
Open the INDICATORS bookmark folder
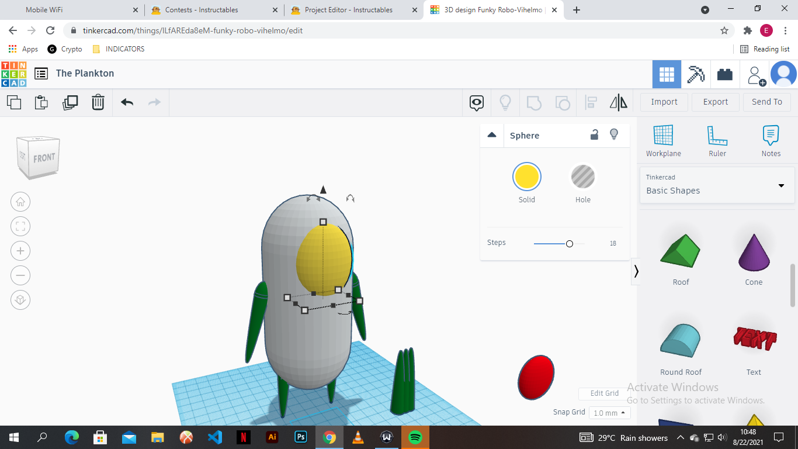click(119, 49)
